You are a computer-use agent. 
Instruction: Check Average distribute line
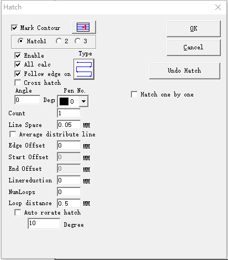(13, 134)
